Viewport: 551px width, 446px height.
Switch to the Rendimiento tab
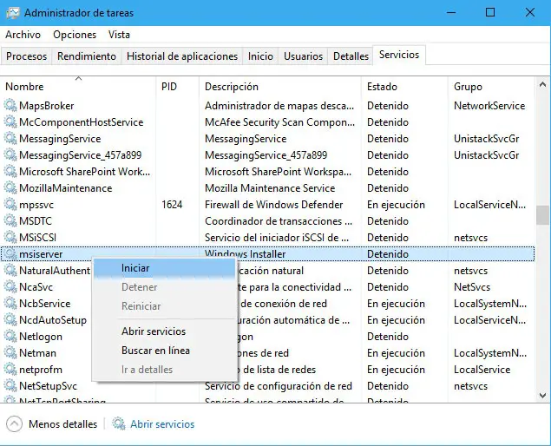pyautogui.click(x=87, y=56)
